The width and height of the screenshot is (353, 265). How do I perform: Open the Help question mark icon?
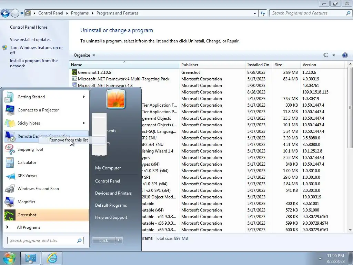pos(345,55)
